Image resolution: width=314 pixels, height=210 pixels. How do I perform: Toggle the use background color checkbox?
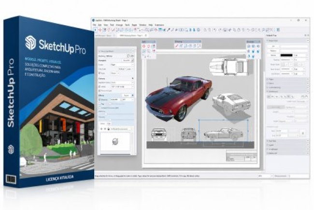click(100, 108)
